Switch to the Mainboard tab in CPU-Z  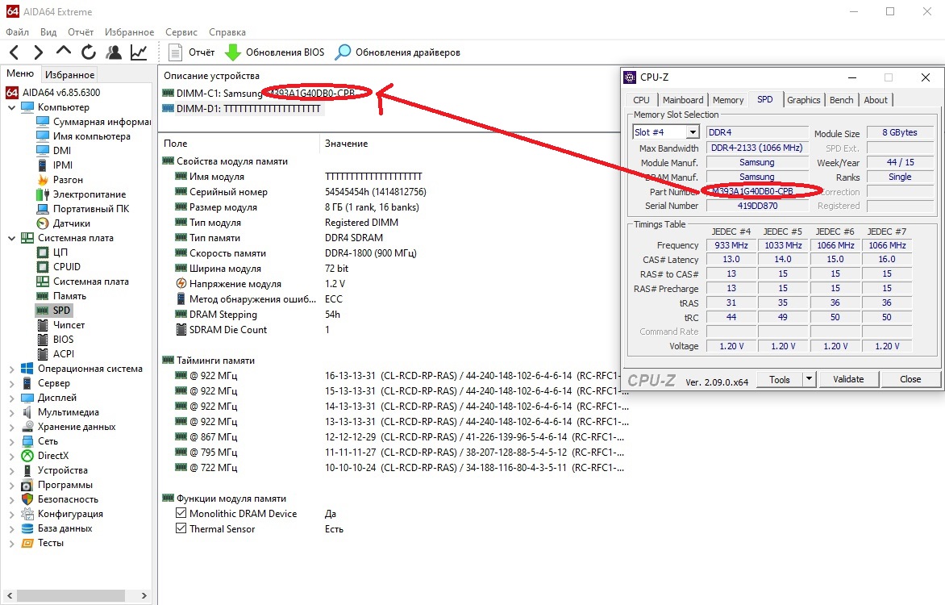pyautogui.click(x=683, y=100)
